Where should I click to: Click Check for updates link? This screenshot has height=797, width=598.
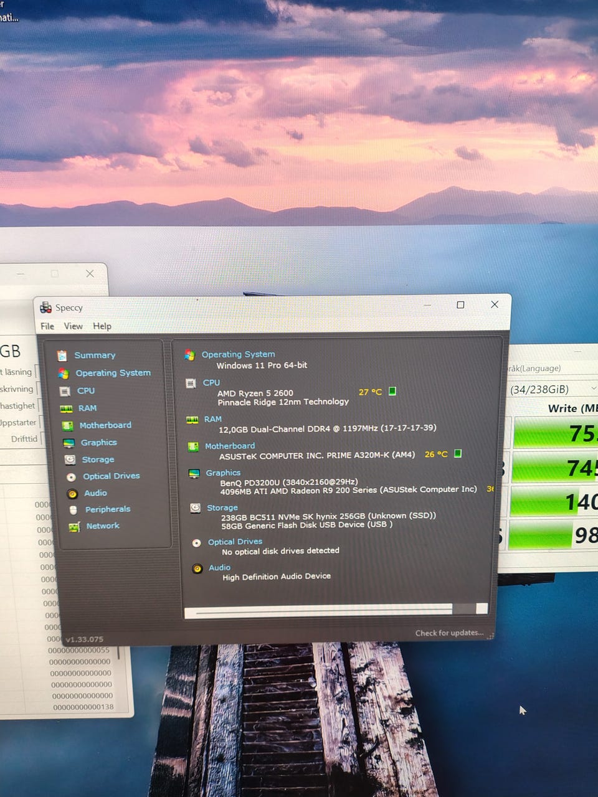pyautogui.click(x=449, y=633)
